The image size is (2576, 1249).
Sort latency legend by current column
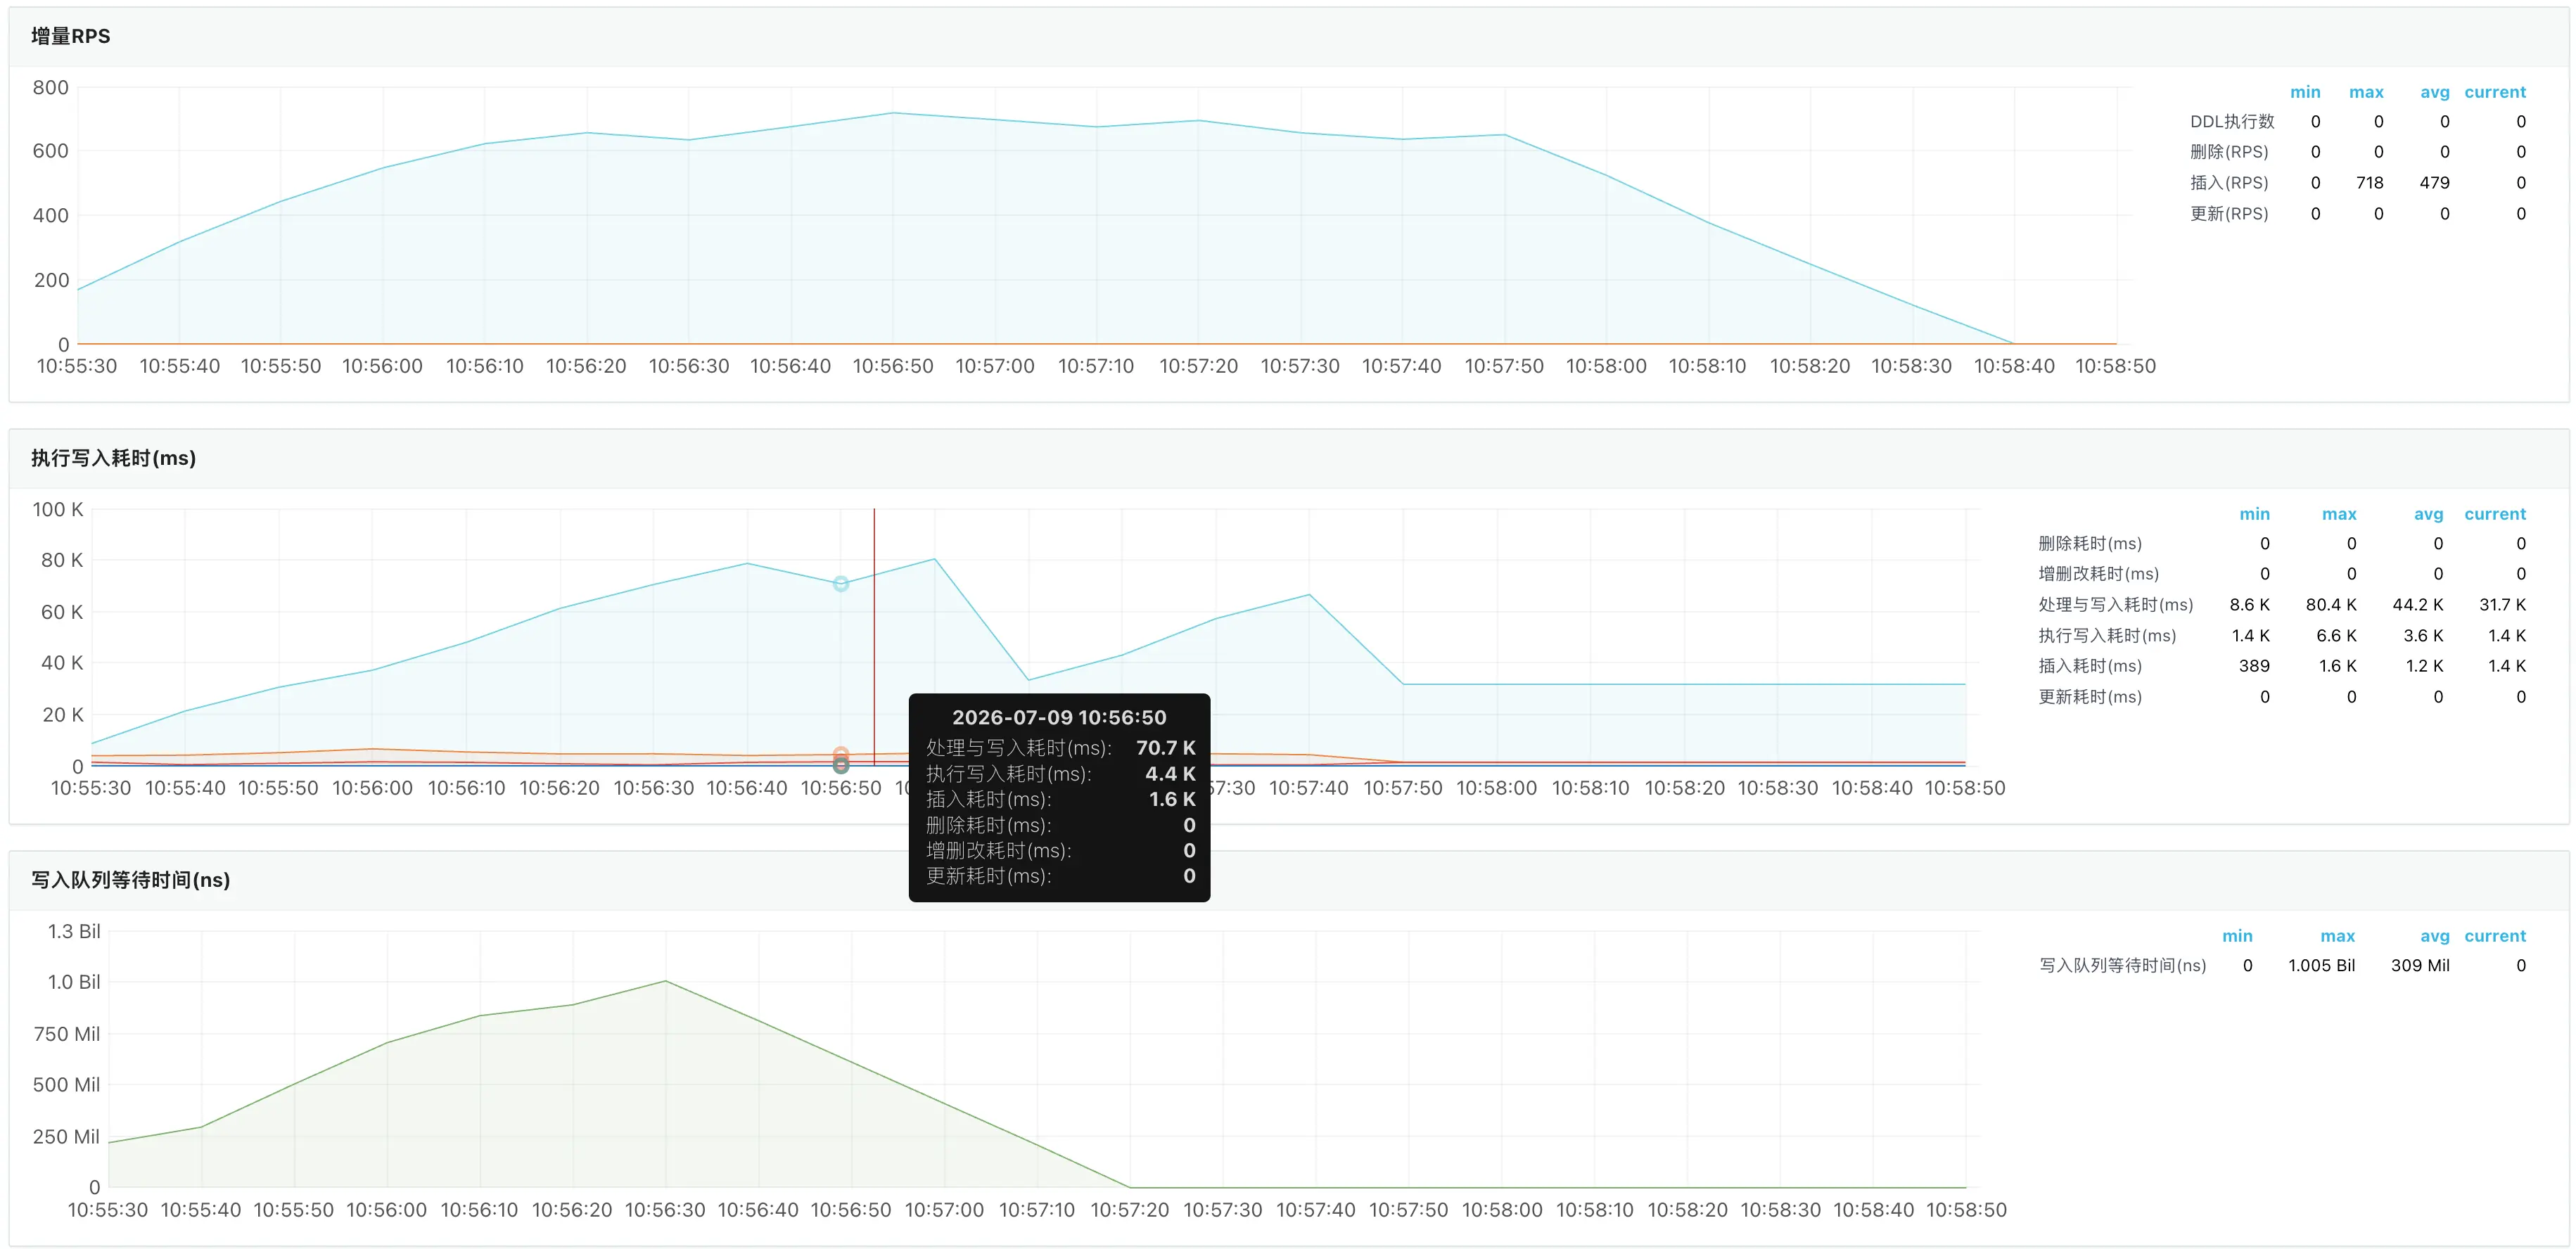tap(2494, 514)
